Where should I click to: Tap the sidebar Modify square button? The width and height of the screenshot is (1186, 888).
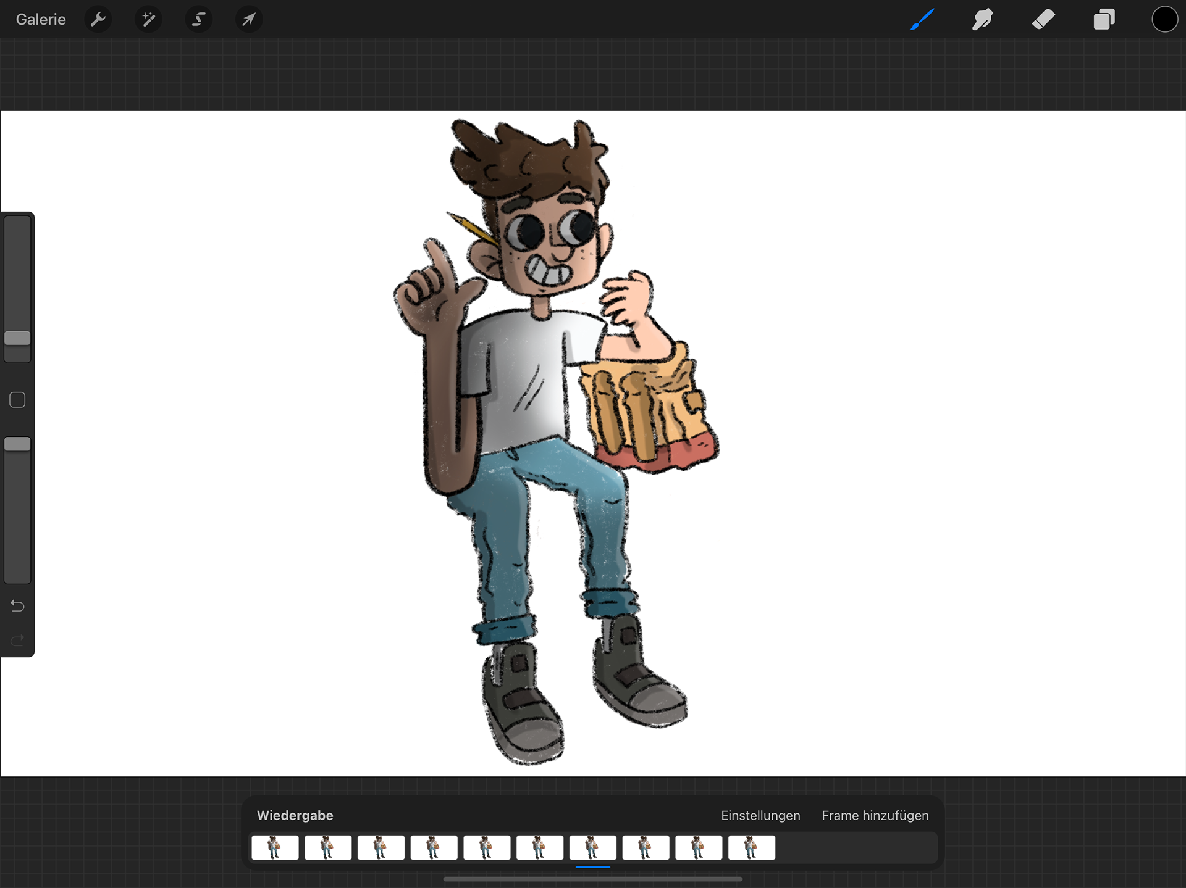17,400
